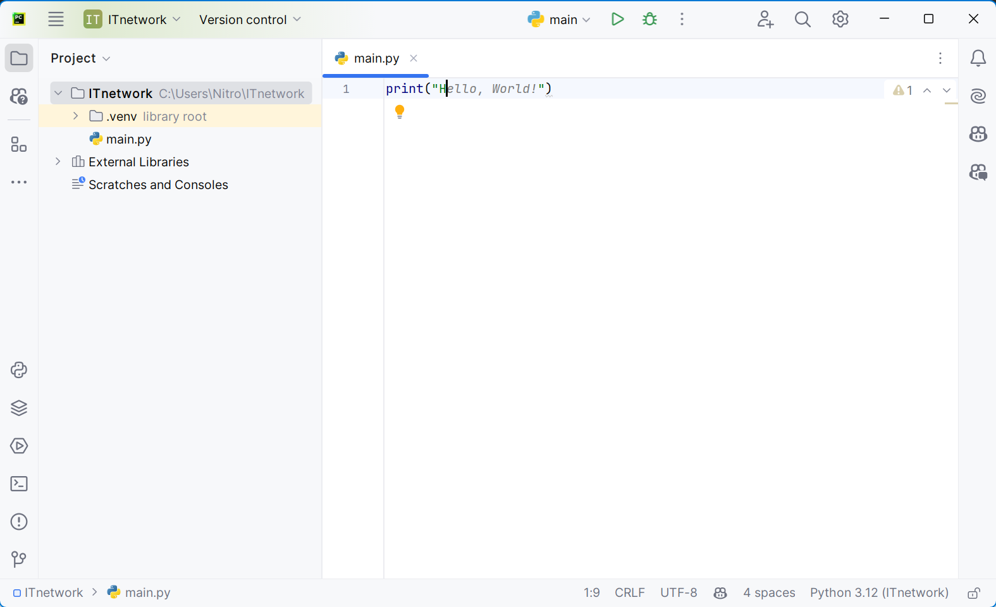Image resolution: width=996 pixels, height=607 pixels.
Task: Click the Python 3.12 interpreter selector
Action: [x=879, y=593]
